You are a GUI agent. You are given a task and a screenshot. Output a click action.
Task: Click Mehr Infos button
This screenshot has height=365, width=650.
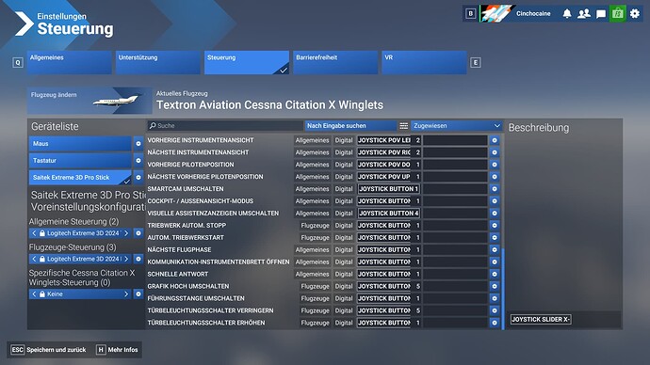point(118,350)
